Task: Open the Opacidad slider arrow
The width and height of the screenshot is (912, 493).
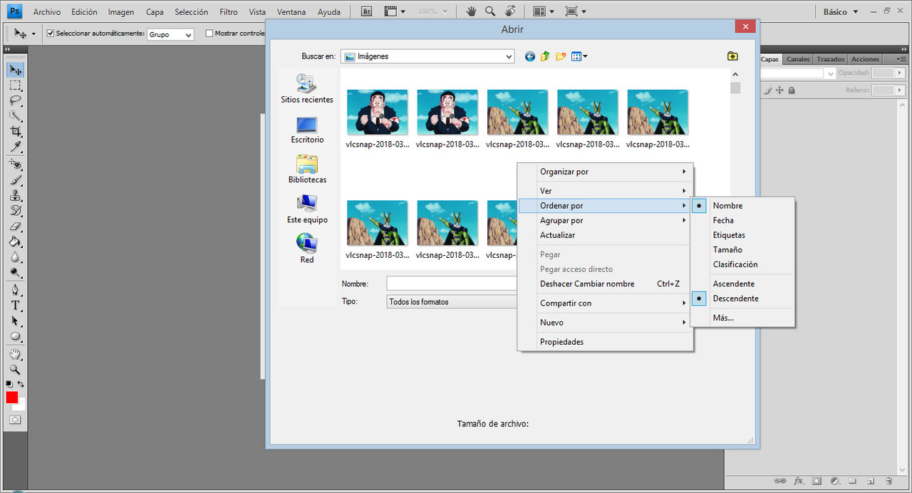Action: 899,73
